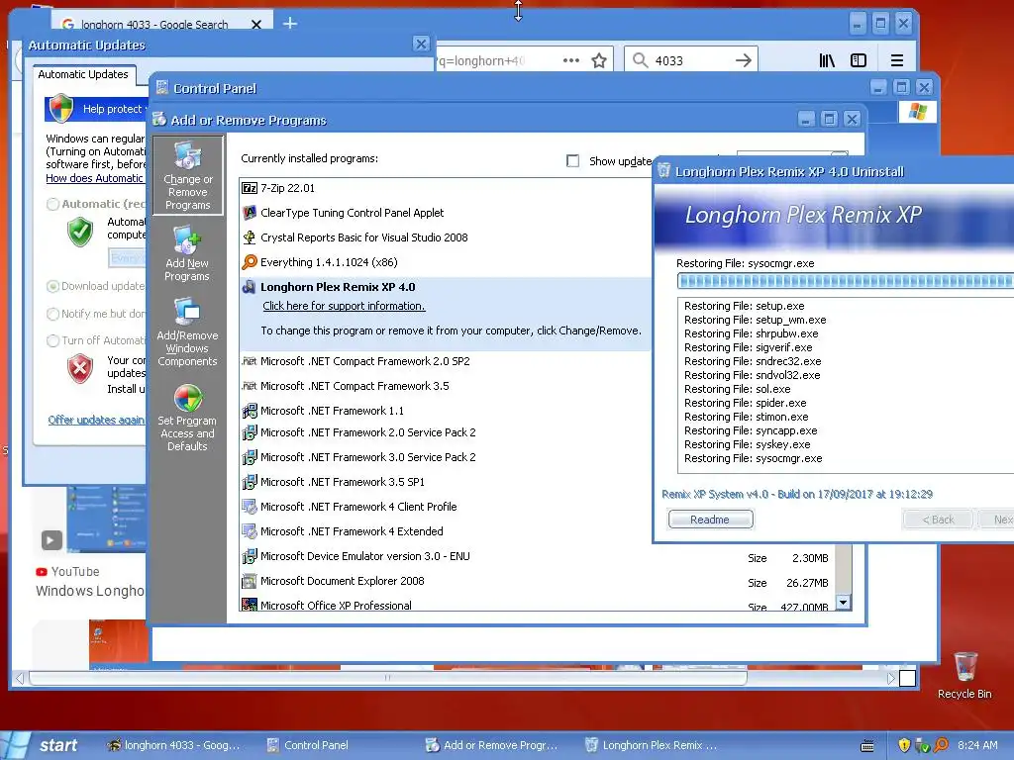1014x760 pixels.
Task: Click the Readme button in uninstaller
Action: click(710, 520)
